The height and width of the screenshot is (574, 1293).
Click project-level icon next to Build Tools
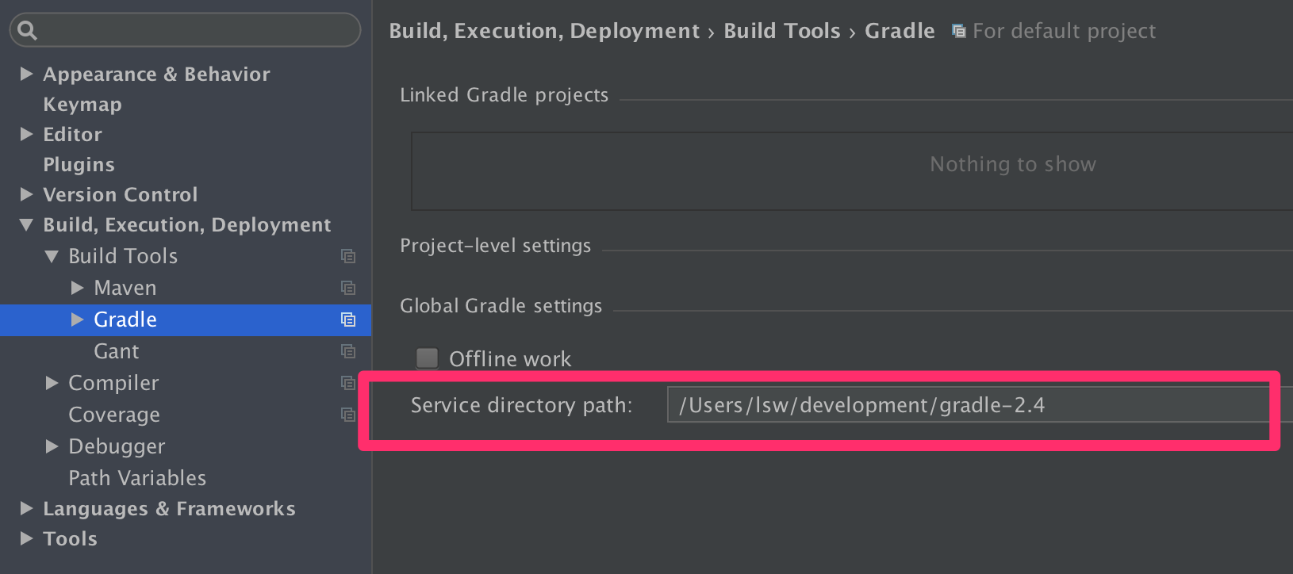pos(348,256)
